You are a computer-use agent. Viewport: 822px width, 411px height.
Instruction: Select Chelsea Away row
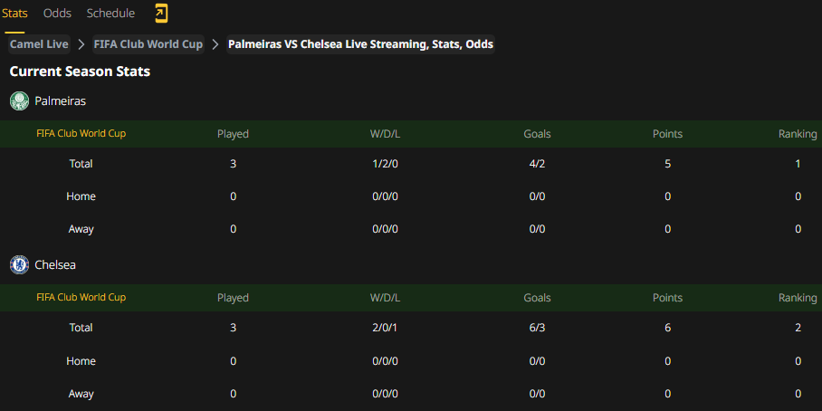(411, 394)
